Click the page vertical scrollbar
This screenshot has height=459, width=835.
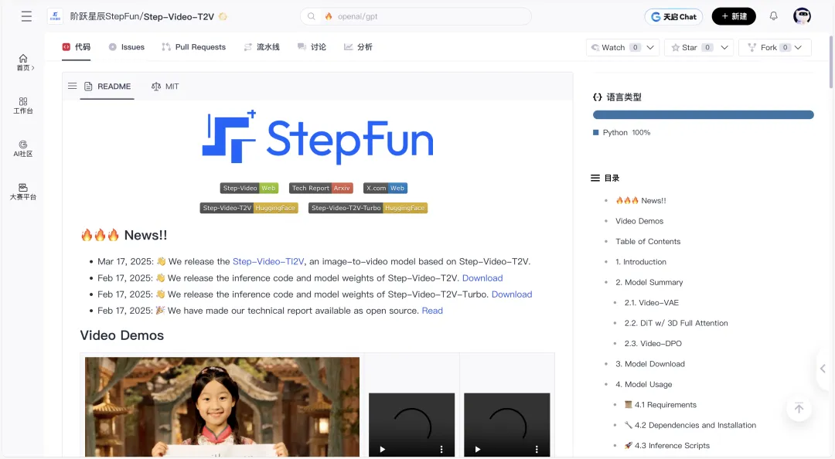coord(830,61)
